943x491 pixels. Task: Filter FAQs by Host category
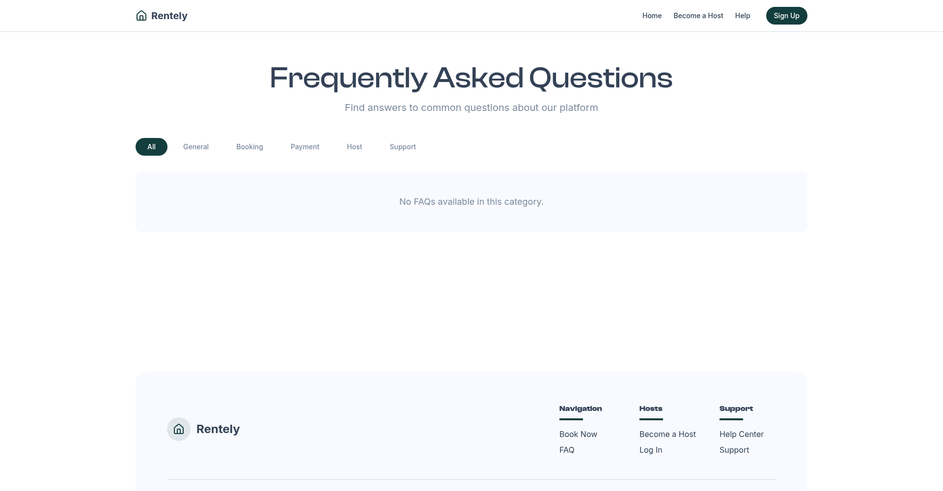(x=355, y=147)
